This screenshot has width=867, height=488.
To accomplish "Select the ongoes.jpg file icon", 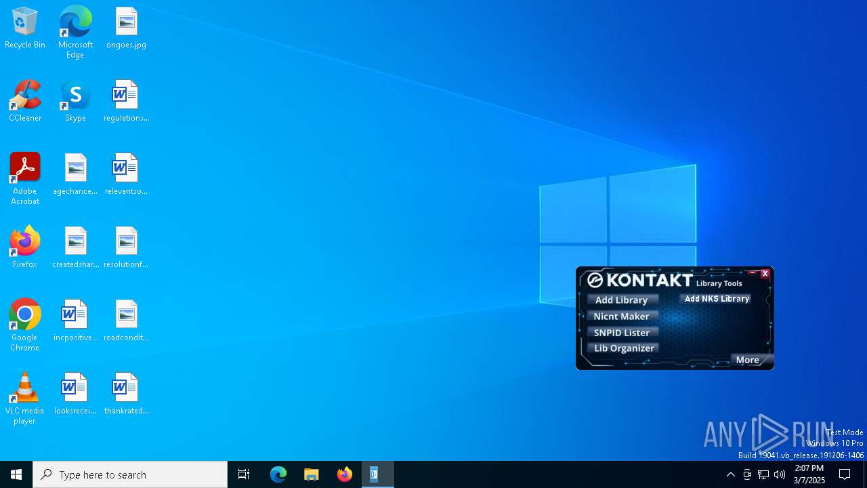I will point(126,28).
